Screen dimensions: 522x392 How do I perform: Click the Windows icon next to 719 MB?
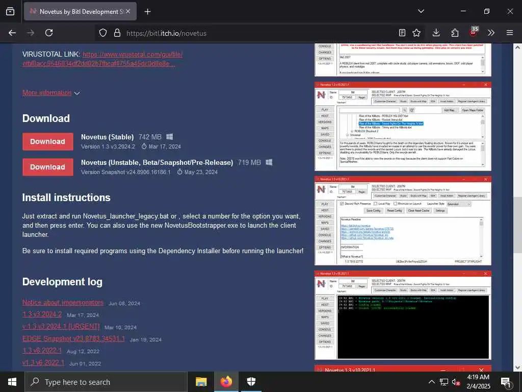point(269,162)
